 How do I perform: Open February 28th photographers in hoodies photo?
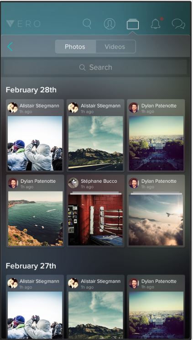(x=35, y=143)
